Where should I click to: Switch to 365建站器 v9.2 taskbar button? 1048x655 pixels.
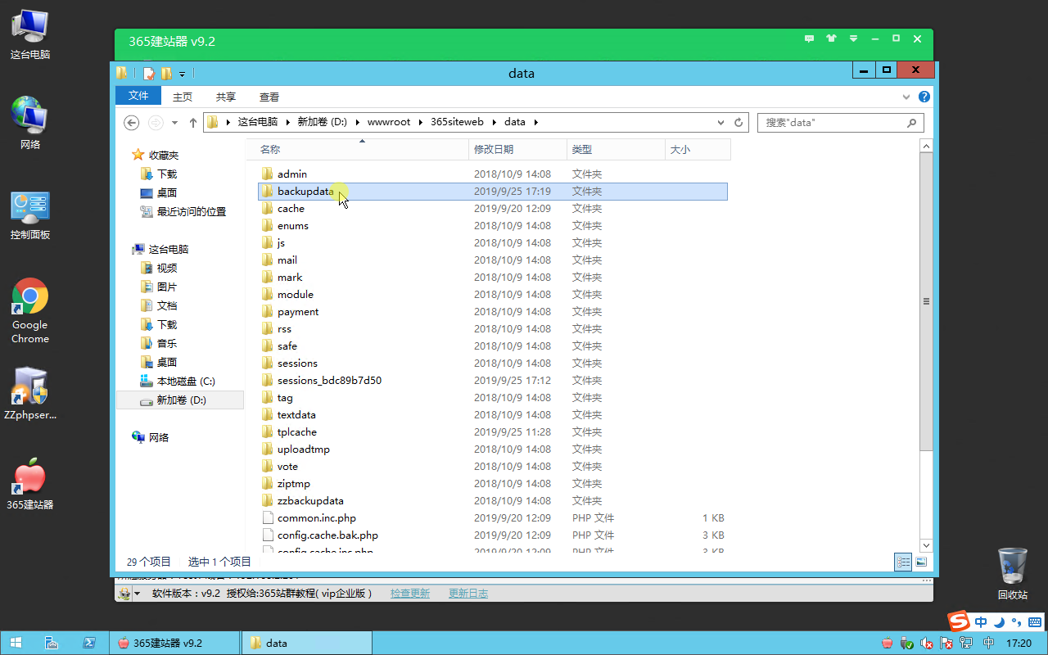174,643
